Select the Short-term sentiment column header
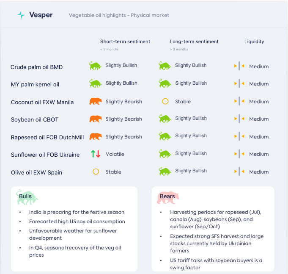The image size is (288, 274). [125, 42]
